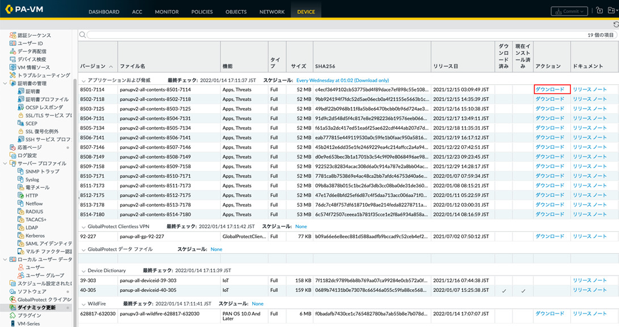Open the TACACS+ profile icon
The image size is (619, 327).
[21, 220]
